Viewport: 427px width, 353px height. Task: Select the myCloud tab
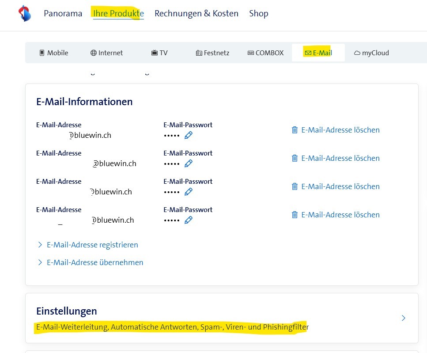point(371,53)
